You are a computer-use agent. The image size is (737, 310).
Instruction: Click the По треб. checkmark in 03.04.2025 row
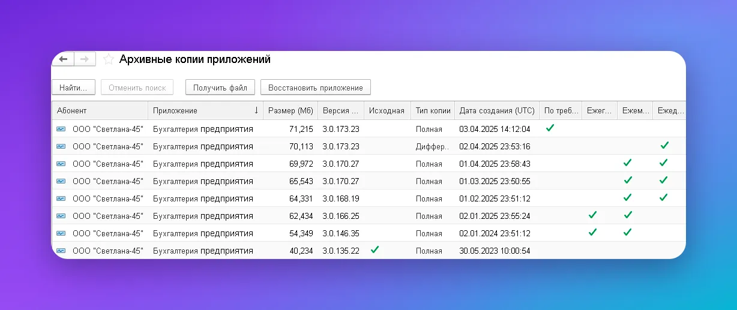[x=550, y=128]
